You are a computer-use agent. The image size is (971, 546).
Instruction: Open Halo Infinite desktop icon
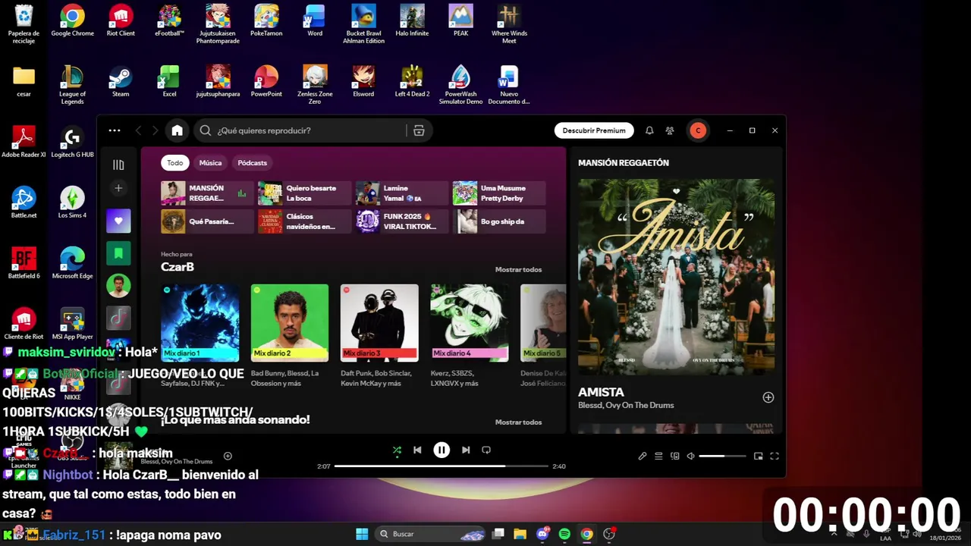coord(412,21)
